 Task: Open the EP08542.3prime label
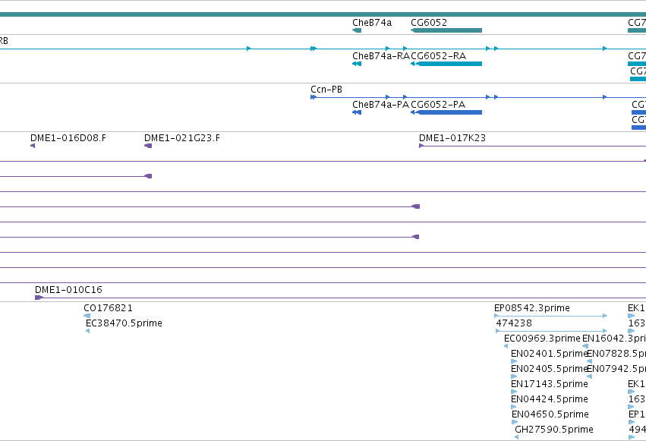click(x=532, y=308)
